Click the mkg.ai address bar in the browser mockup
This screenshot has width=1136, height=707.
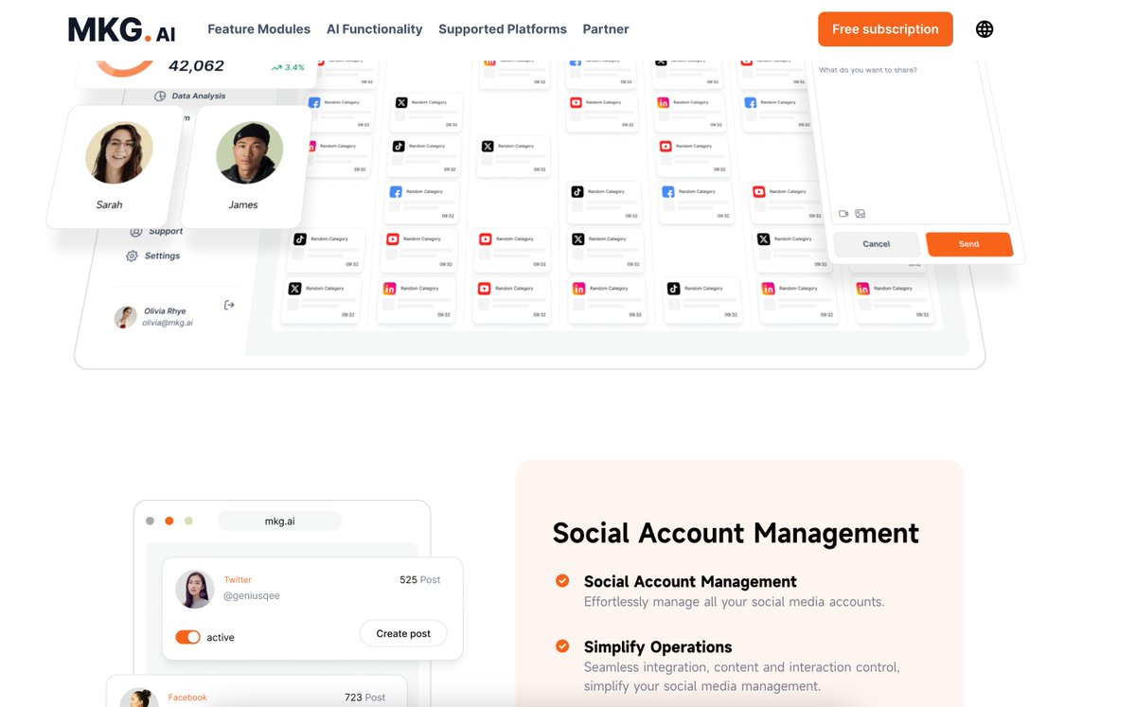(x=279, y=520)
